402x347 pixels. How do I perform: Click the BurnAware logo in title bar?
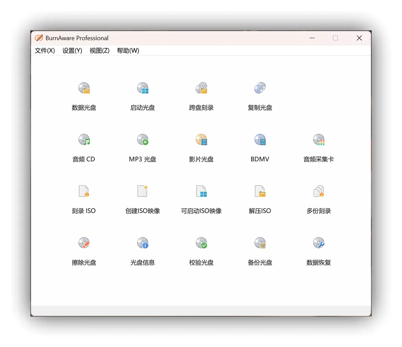point(39,38)
